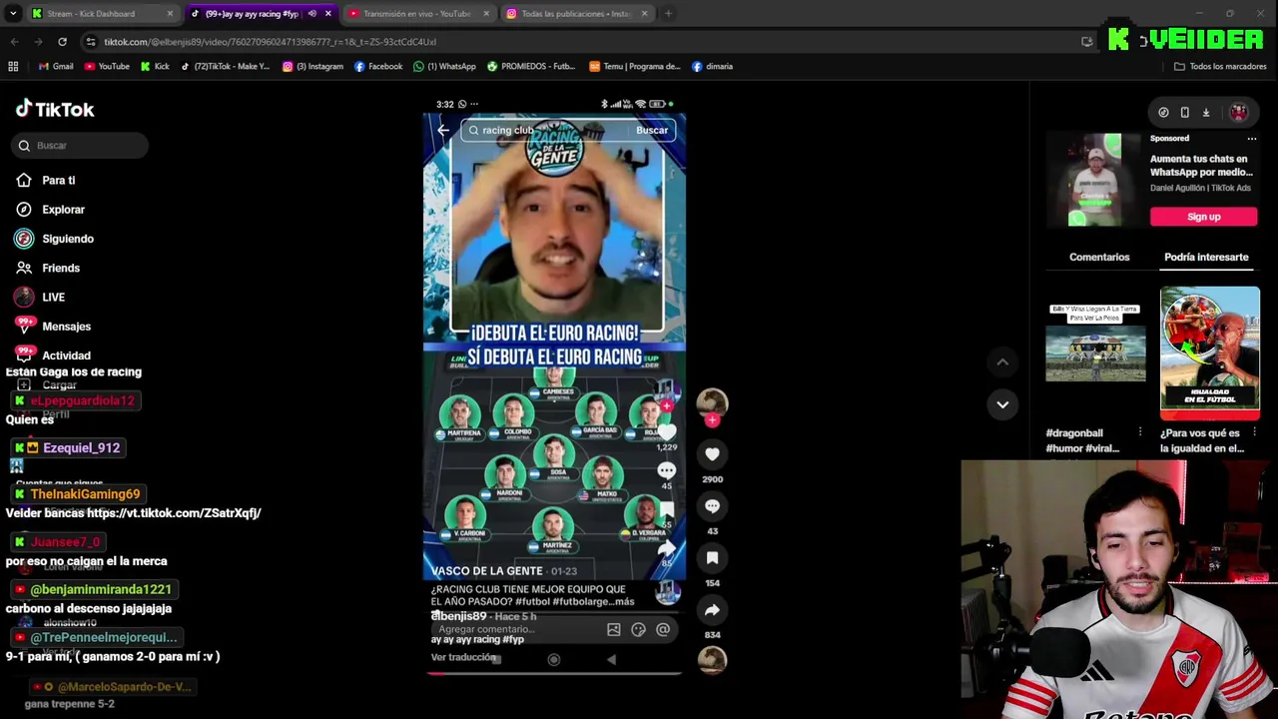The height and width of the screenshot is (719, 1278).
Task: Open get-app phone icon
Action: tap(1184, 113)
